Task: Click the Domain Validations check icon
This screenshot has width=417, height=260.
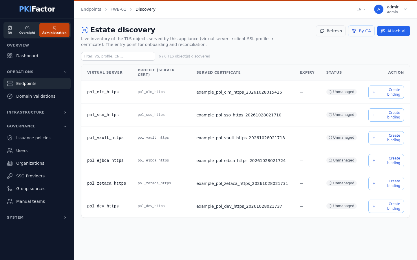Action: click(x=10, y=96)
